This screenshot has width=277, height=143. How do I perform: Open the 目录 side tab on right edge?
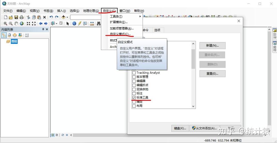[x=275, y=33]
